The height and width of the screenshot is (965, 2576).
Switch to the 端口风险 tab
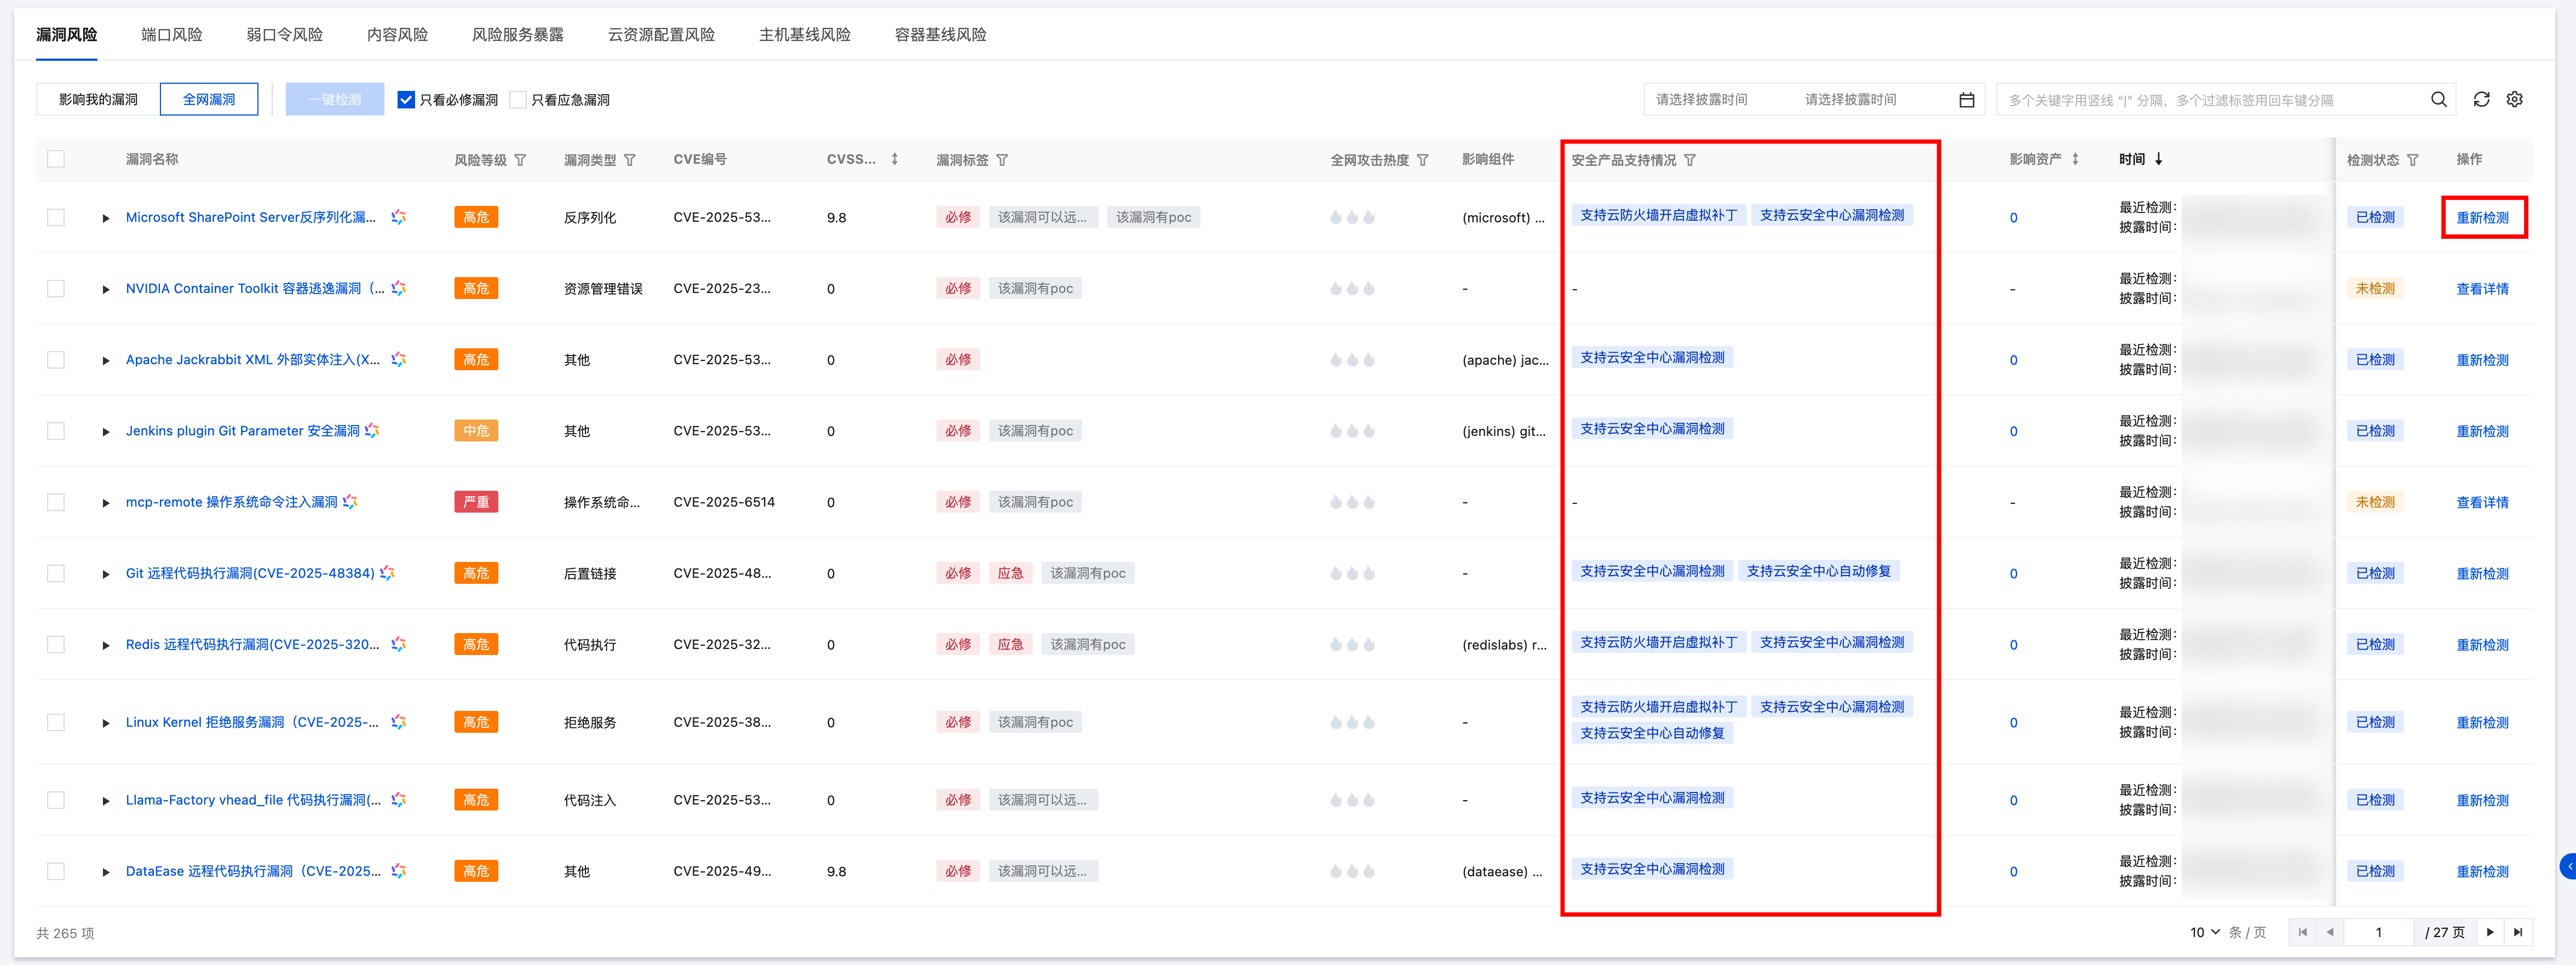coord(171,34)
